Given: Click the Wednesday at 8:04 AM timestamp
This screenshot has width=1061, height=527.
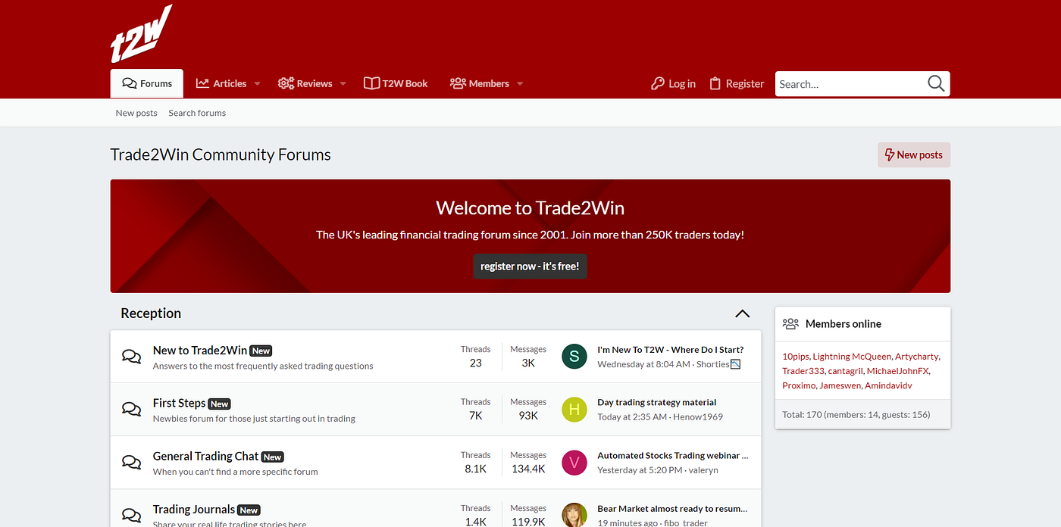Looking at the screenshot, I should coord(643,364).
